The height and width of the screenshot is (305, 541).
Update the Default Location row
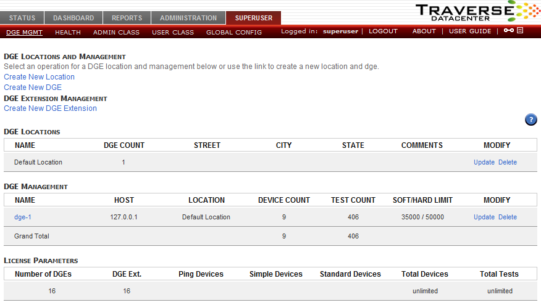coord(484,163)
